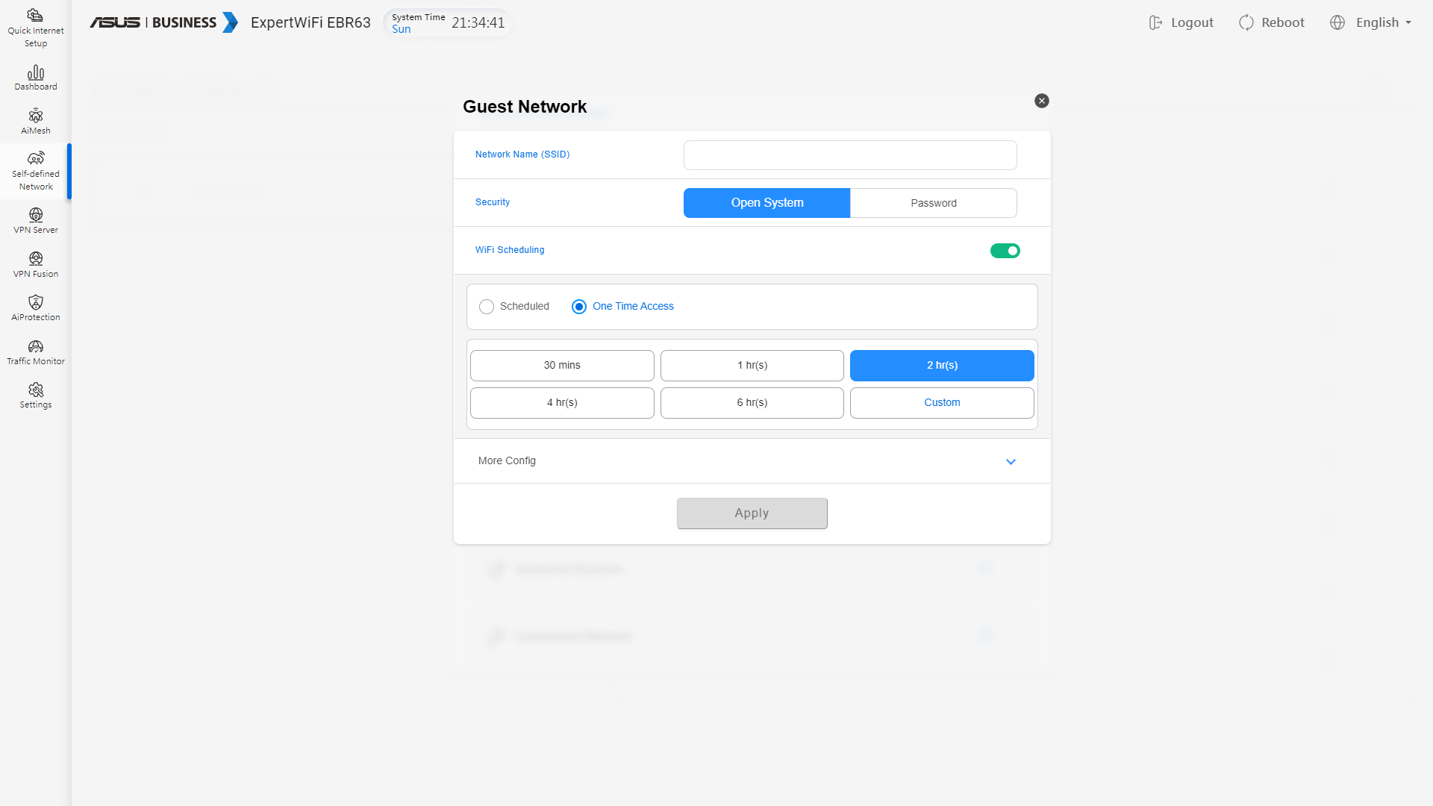Open Traffic Monitor page

(35, 352)
